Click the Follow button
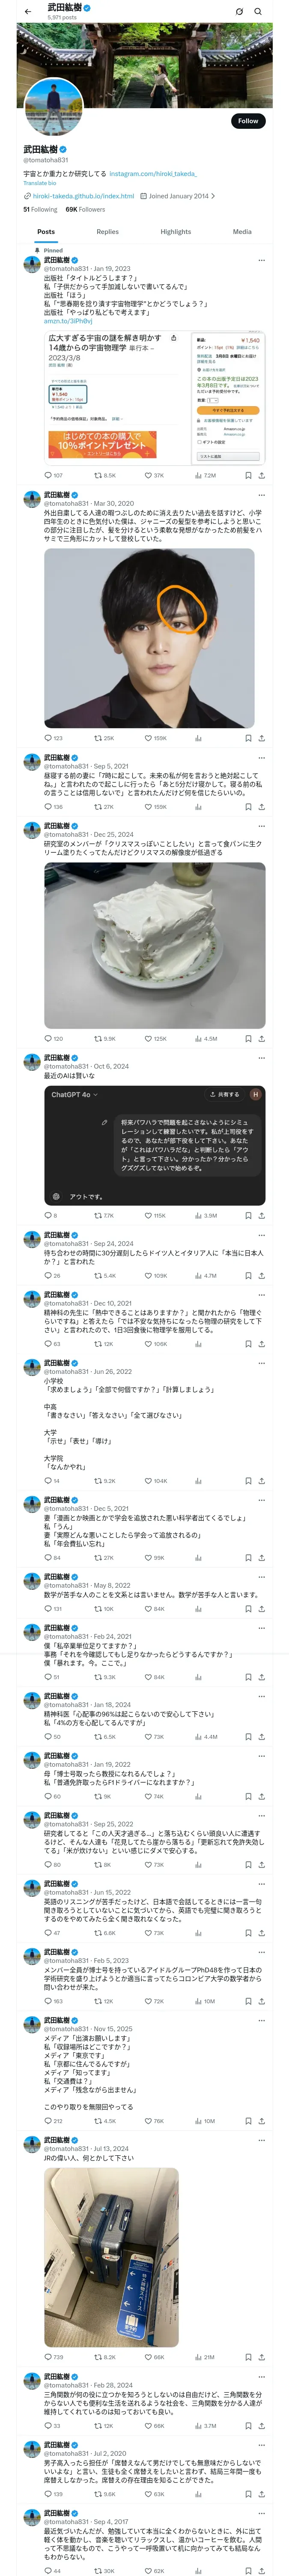 click(x=247, y=121)
